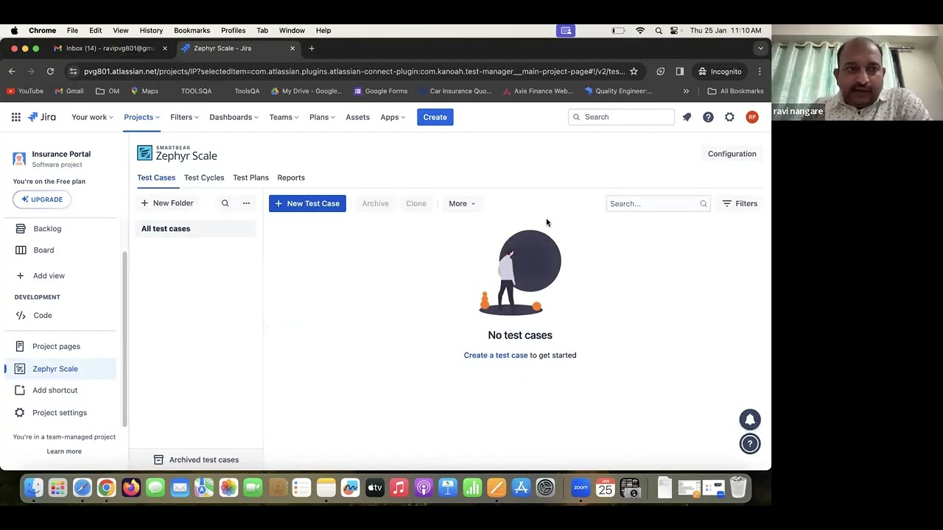
Task: Open the History menu in macOS menu bar
Action: point(151,30)
